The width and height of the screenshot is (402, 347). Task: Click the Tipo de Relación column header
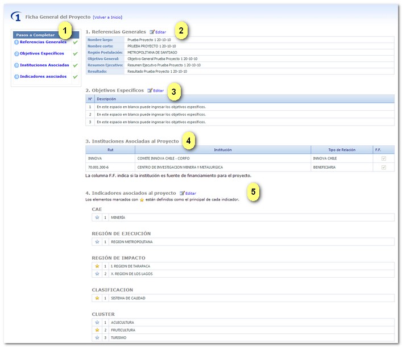click(342, 150)
